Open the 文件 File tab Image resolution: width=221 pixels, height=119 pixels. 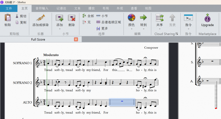click(x=8, y=8)
